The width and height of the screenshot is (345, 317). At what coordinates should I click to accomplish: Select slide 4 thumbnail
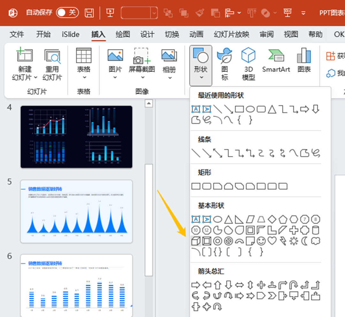pyautogui.click(x=76, y=137)
